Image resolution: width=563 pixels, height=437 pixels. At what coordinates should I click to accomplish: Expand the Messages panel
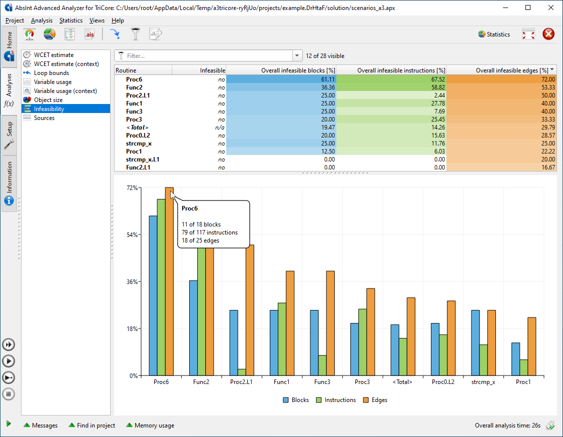[41, 425]
